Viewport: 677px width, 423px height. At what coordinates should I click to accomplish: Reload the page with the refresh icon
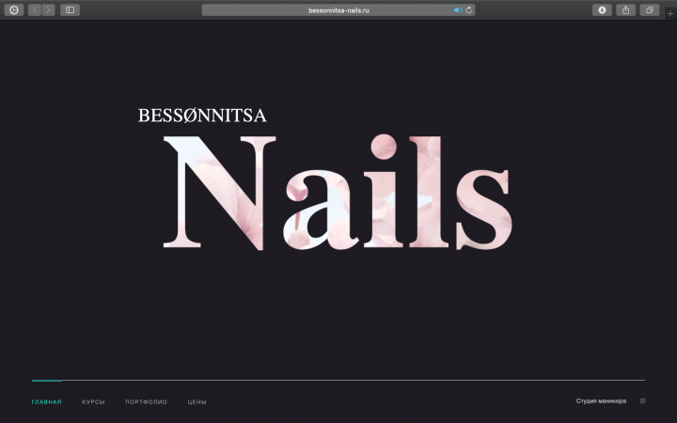pos(469,10)
